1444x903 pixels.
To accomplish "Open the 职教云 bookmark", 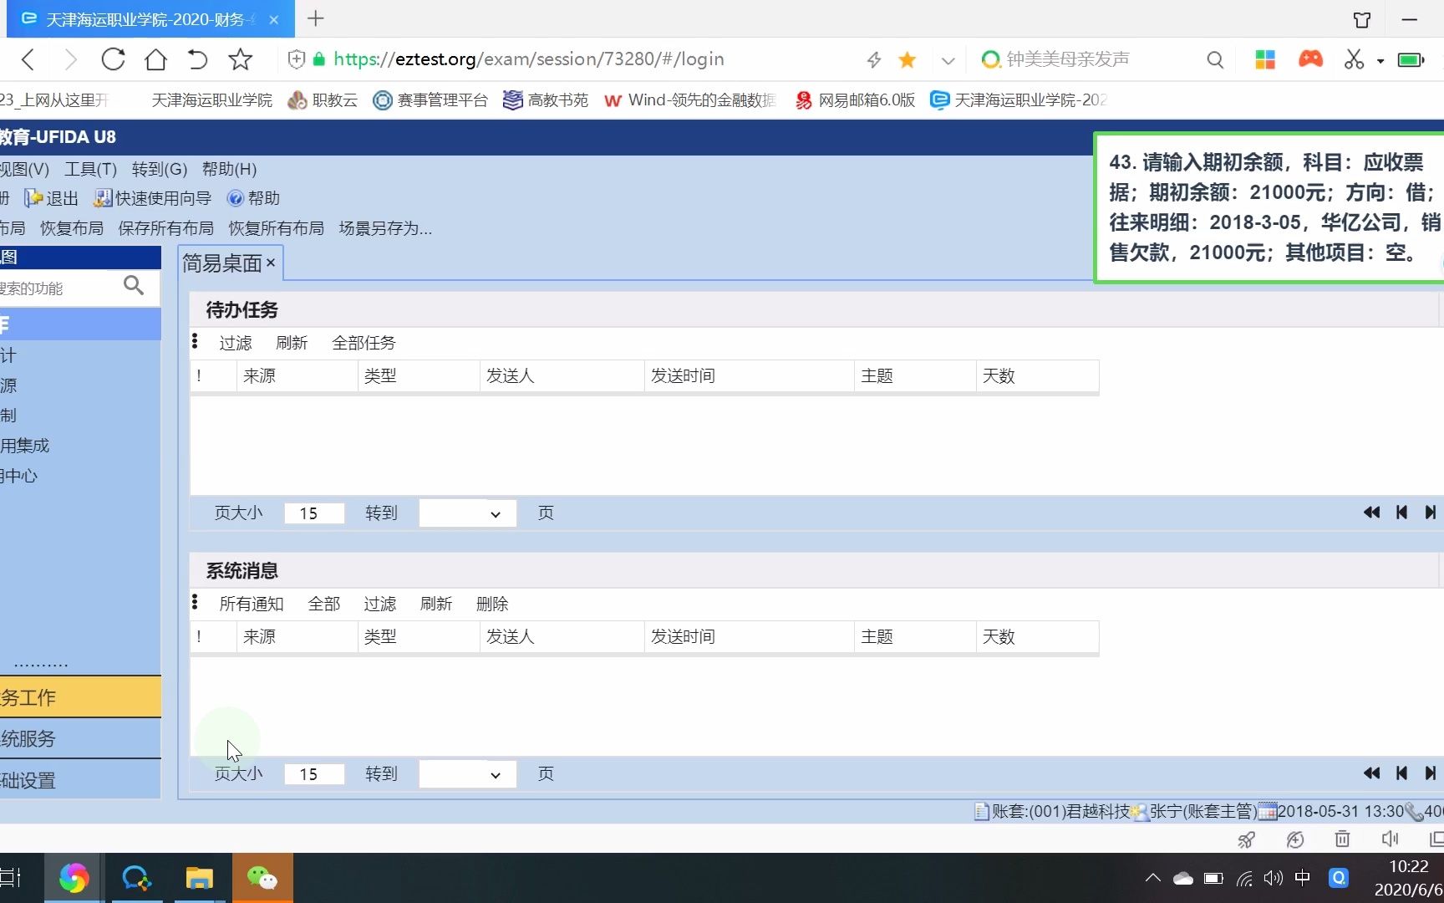I will pos(323,100).
